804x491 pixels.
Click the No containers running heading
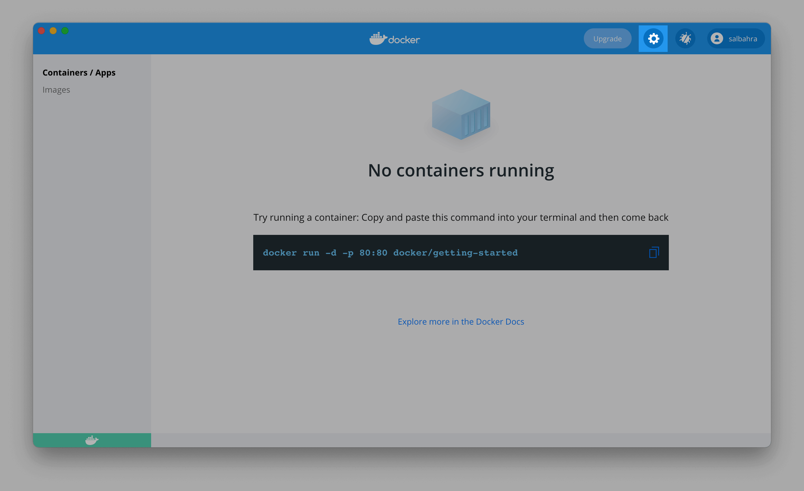pyautogui.click(x=461, y=170)
